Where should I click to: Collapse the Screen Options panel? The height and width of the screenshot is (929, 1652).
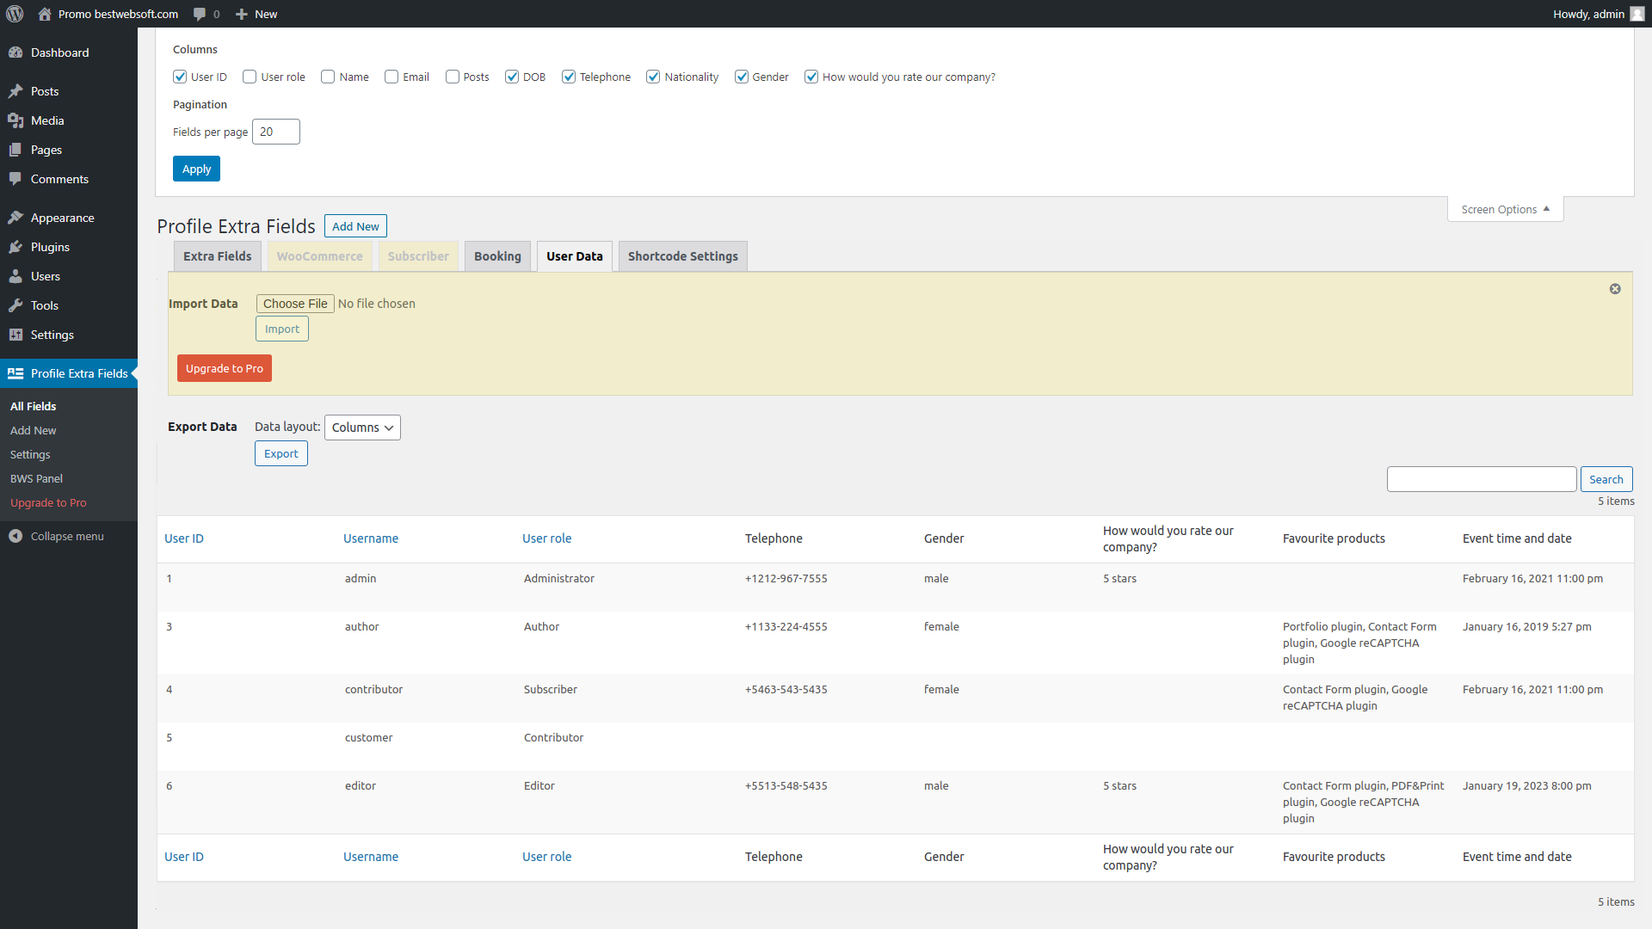pyautogui.click(x=1505, y=209)
